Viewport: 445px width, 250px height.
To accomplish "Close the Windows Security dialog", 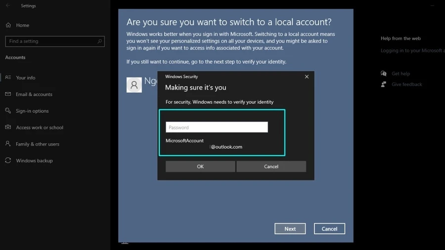I will point(307,77).
